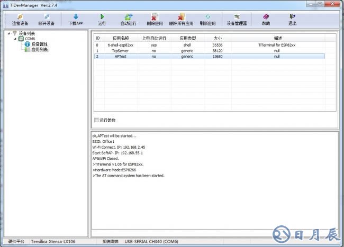Select 应用列表 in the device tree

[39, 50]
